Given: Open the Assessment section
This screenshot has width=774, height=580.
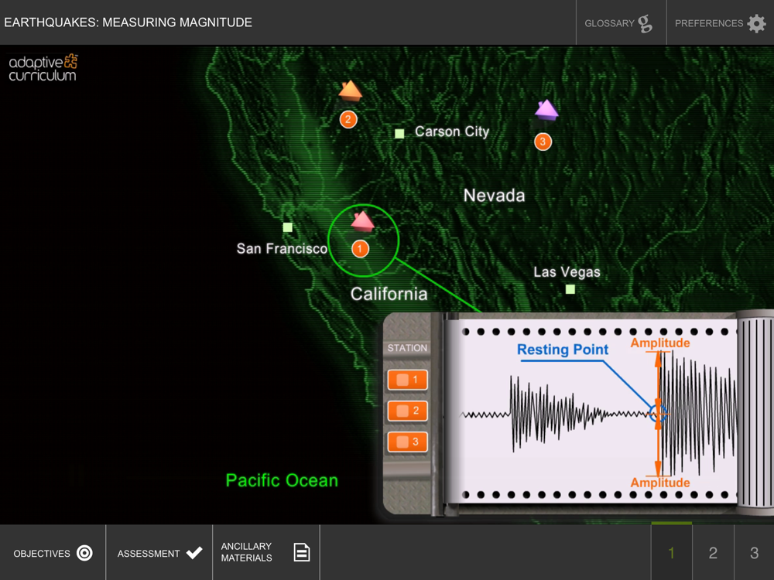Looking at the screenshot, I should pos(159,553).
